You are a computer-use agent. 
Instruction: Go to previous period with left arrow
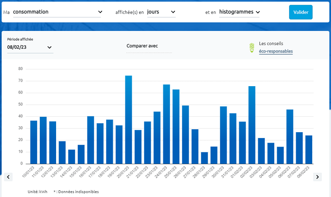[8, 177]
